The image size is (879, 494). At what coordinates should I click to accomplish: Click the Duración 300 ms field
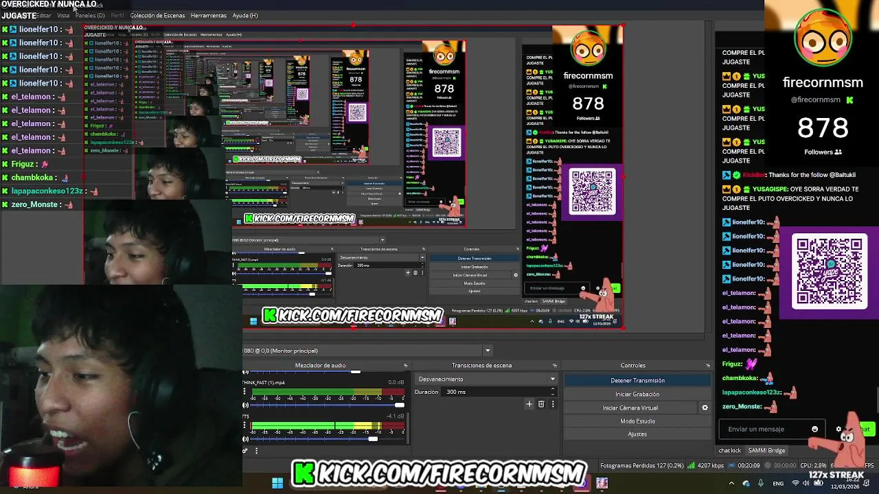pos(498,392)
